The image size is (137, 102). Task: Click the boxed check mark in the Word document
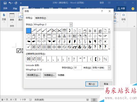click(19, 51)
